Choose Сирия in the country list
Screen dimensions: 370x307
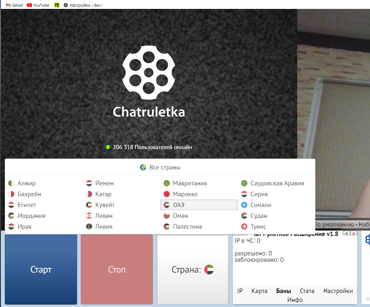point(276,194)
